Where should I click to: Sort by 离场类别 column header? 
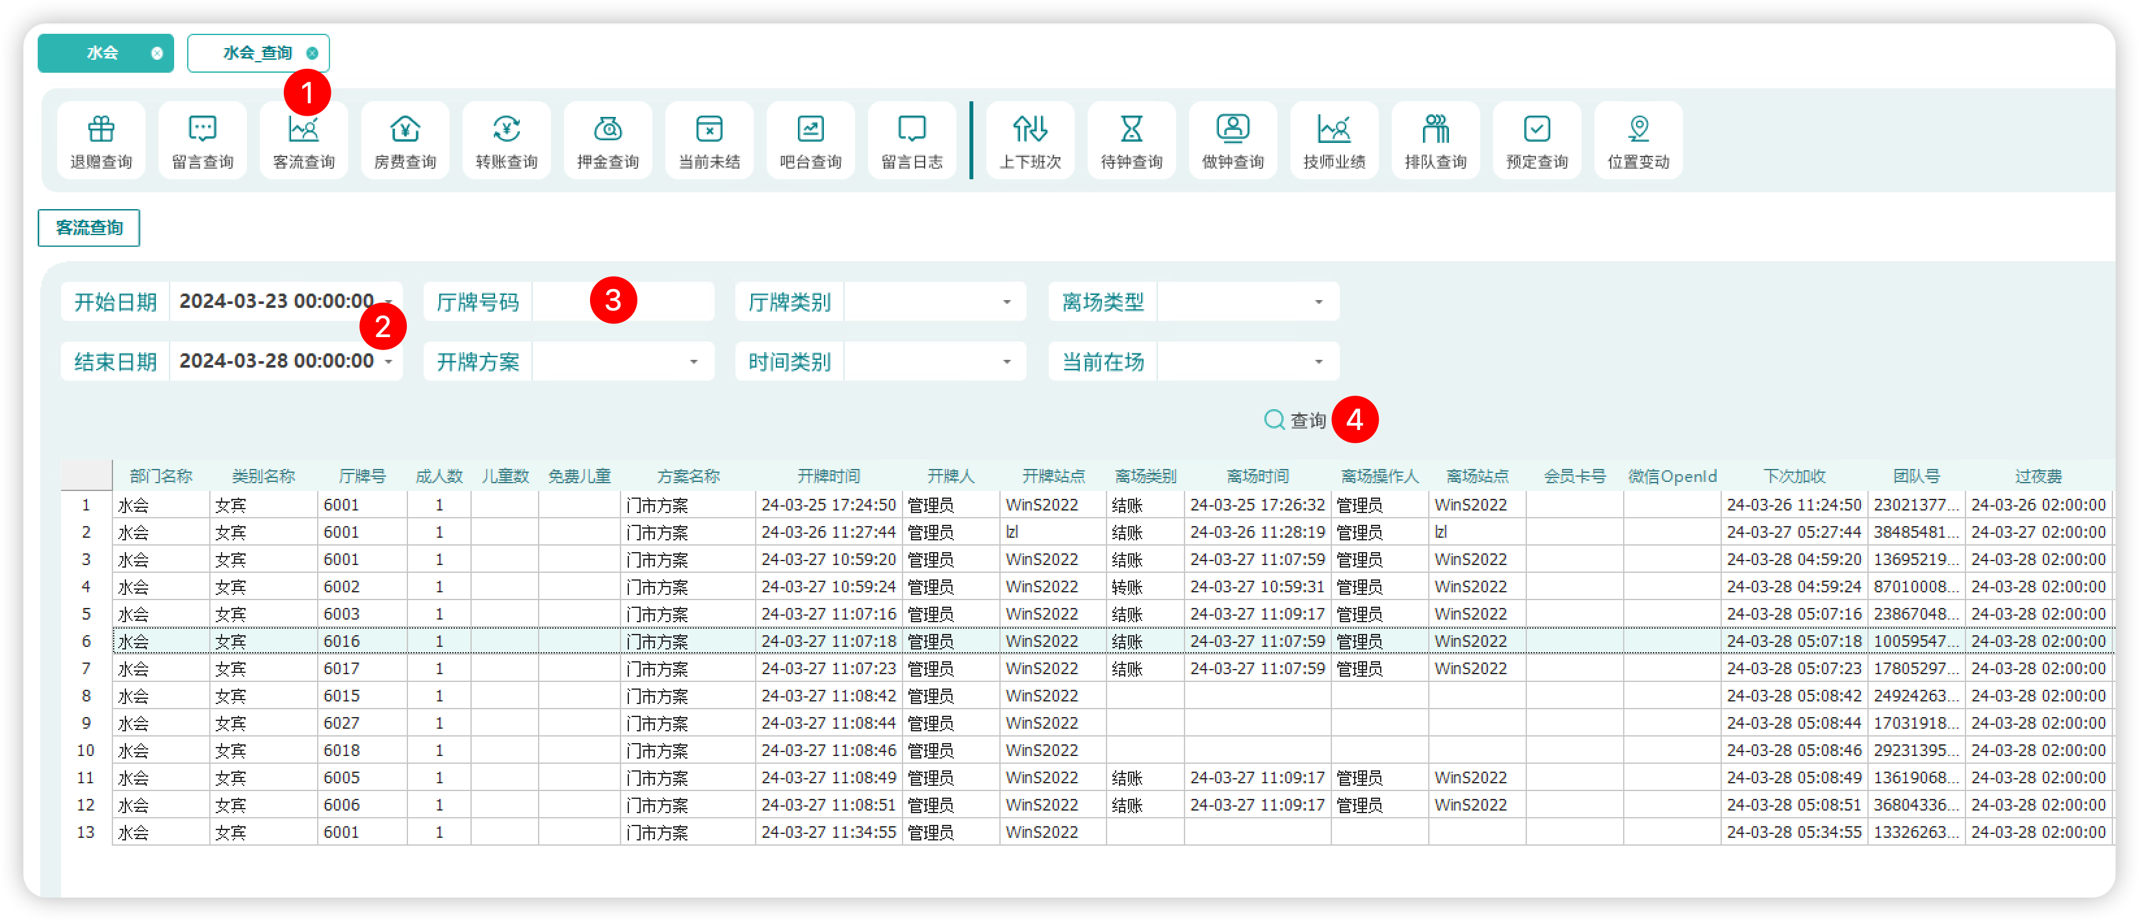point(1145,475)
